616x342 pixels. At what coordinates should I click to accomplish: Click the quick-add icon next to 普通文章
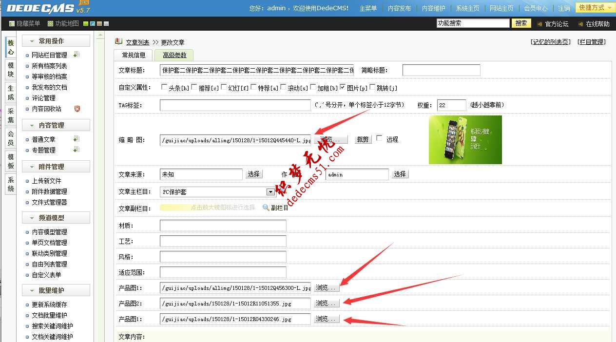76,139
